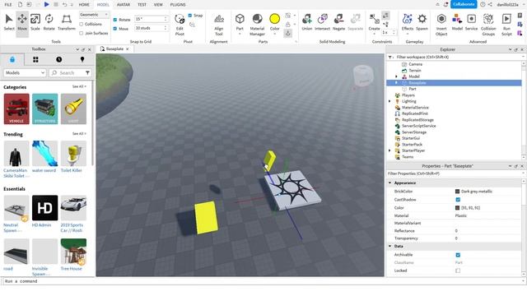This screenshot has height=296, width=527.
Task: Switch to the AVATAR ribbon tab
Action: point(124,5)
